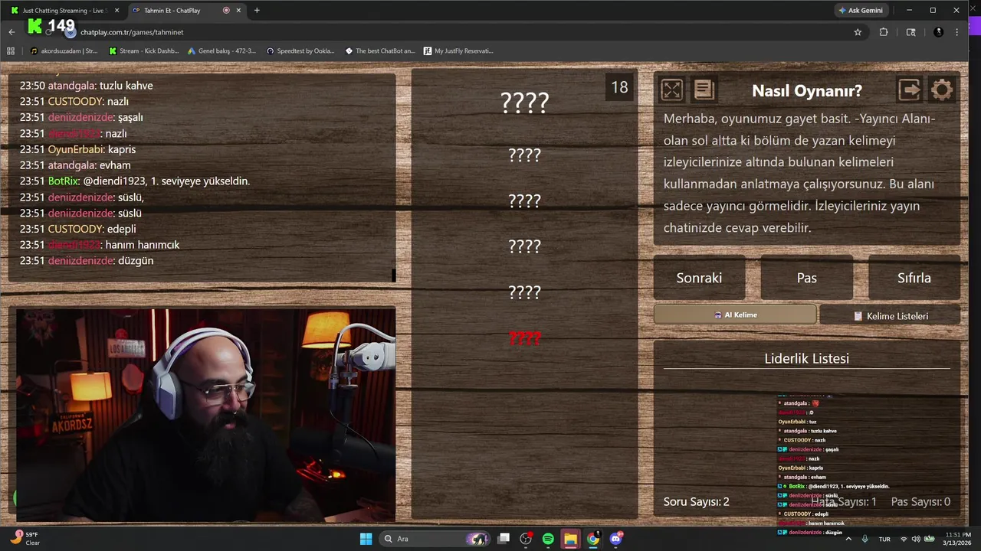Open Chrome three-dot menu

[x=957, y=32]
